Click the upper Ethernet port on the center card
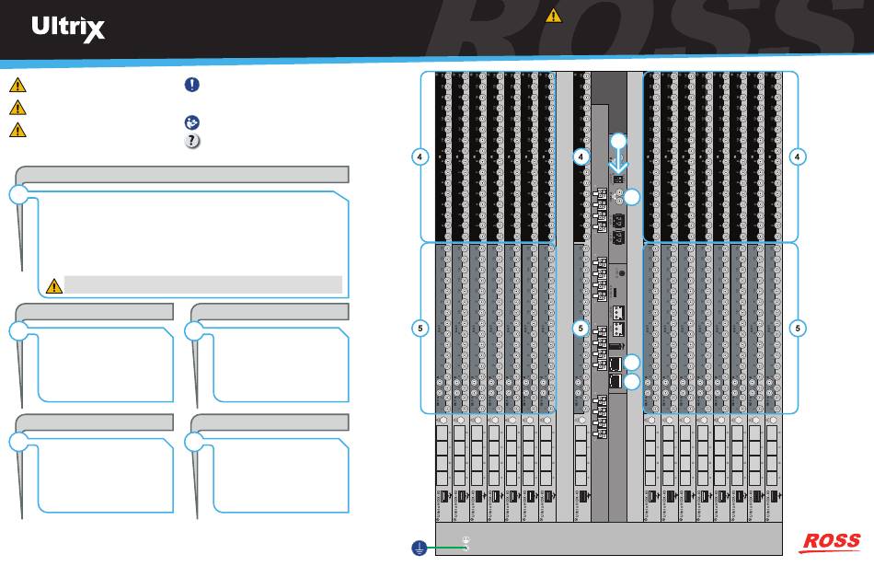The height and width of the screenshot is (566, 874). (615, 364)
